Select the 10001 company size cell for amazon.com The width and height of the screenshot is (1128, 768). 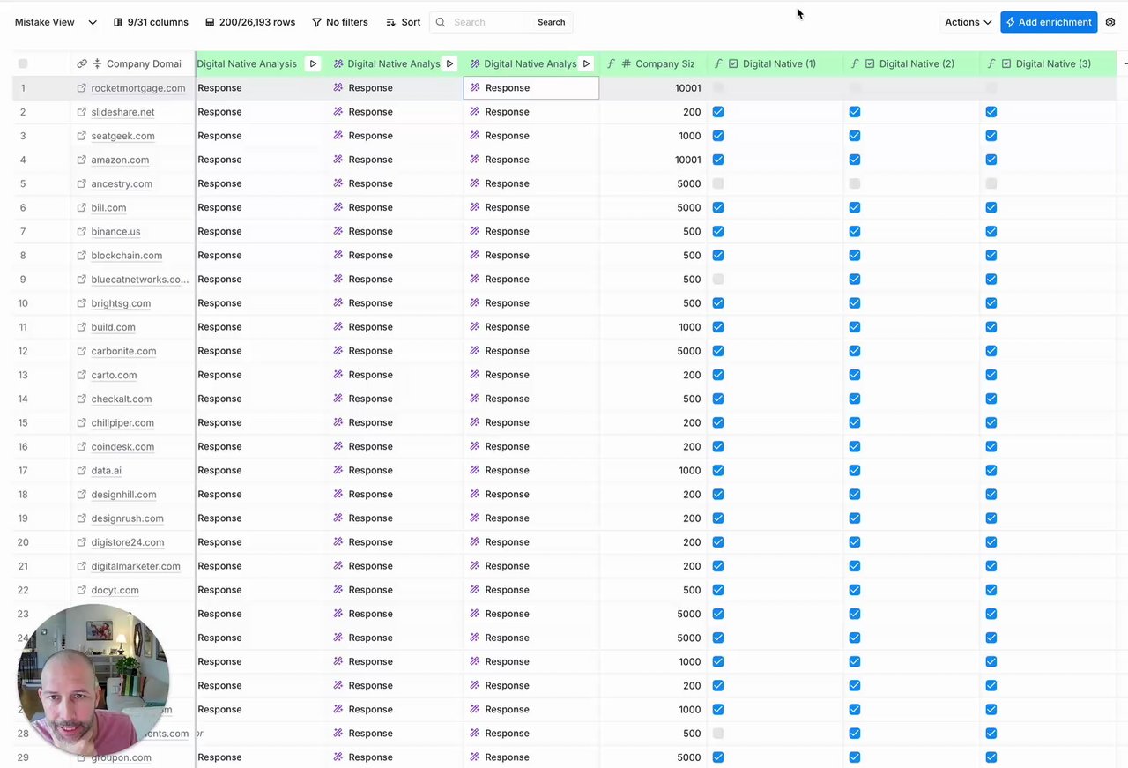(x=653, y=160)
